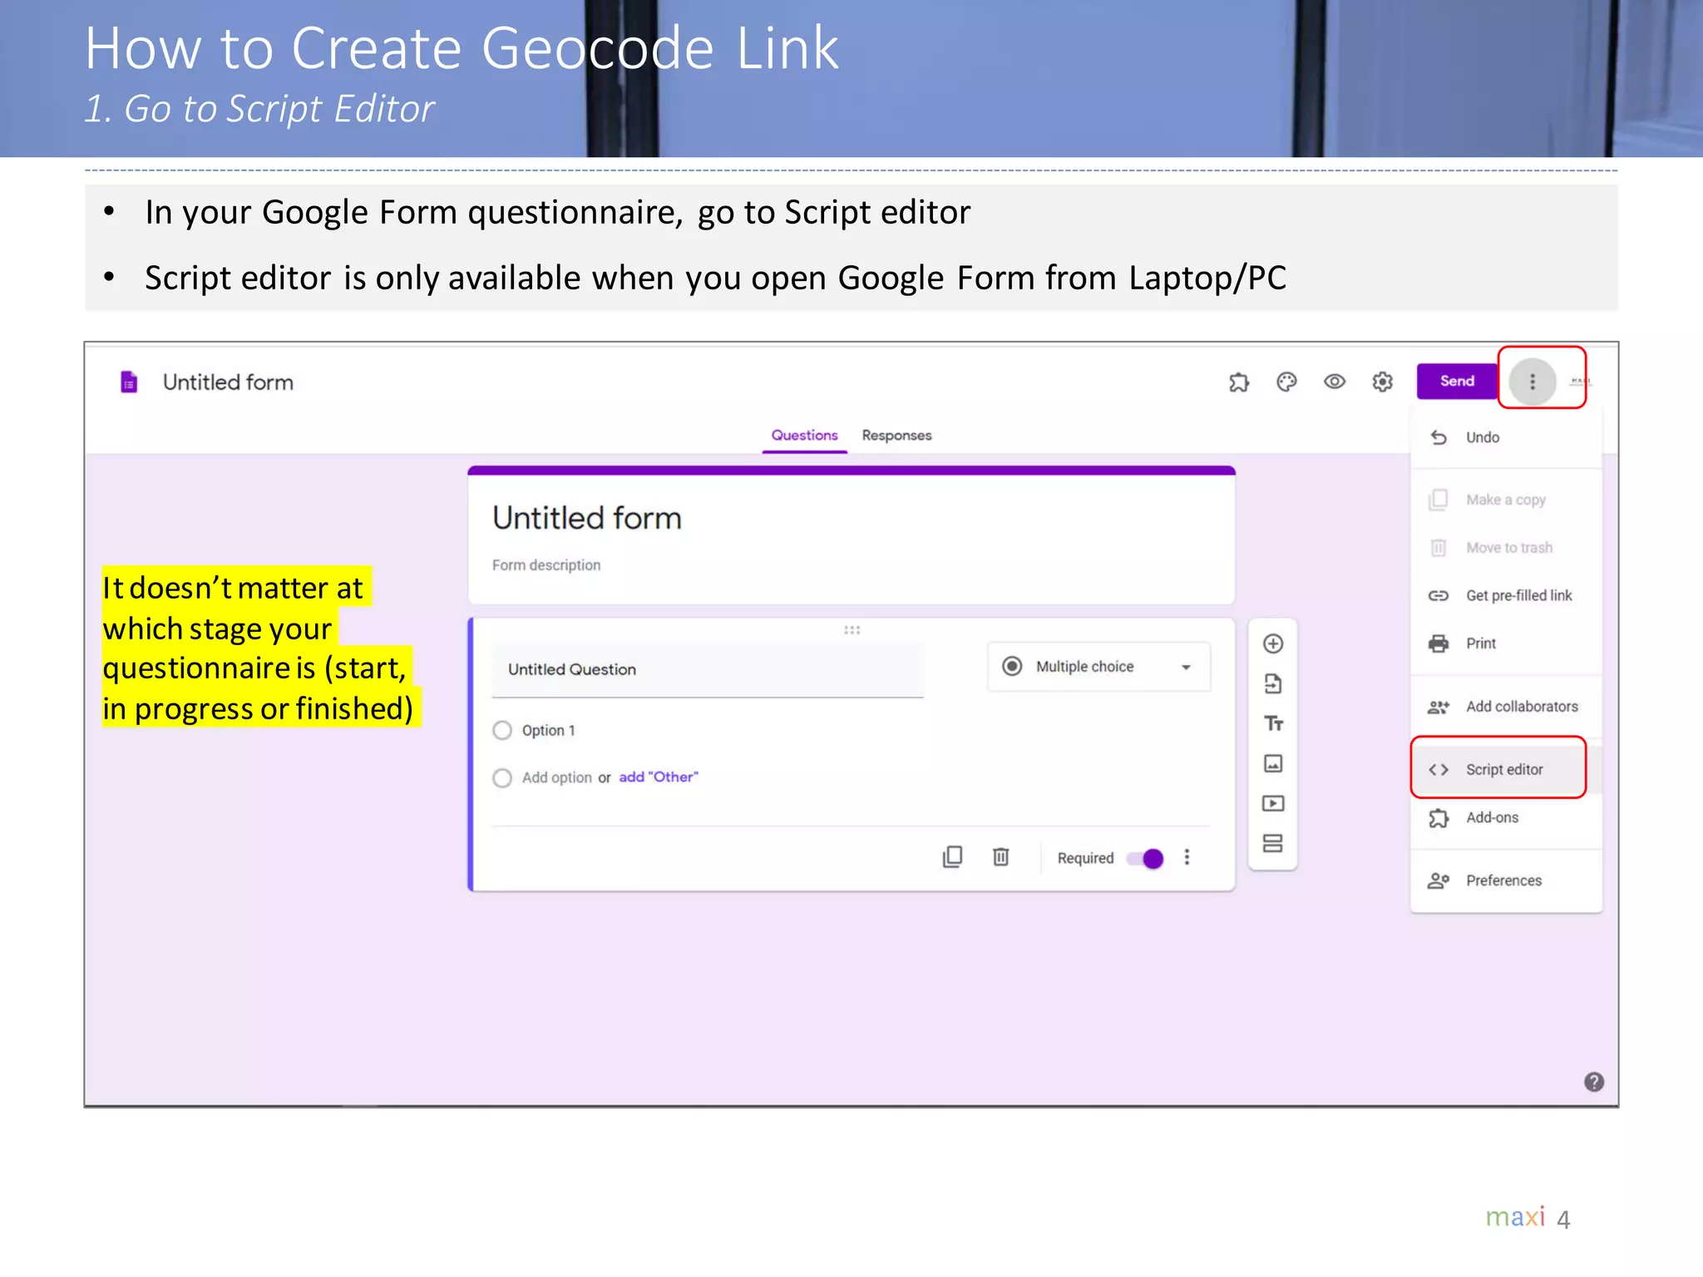Edit the large Untitled form title field
This screenshot has height=1277, width=1703.
pyautogui.click(x=587, y=517)
